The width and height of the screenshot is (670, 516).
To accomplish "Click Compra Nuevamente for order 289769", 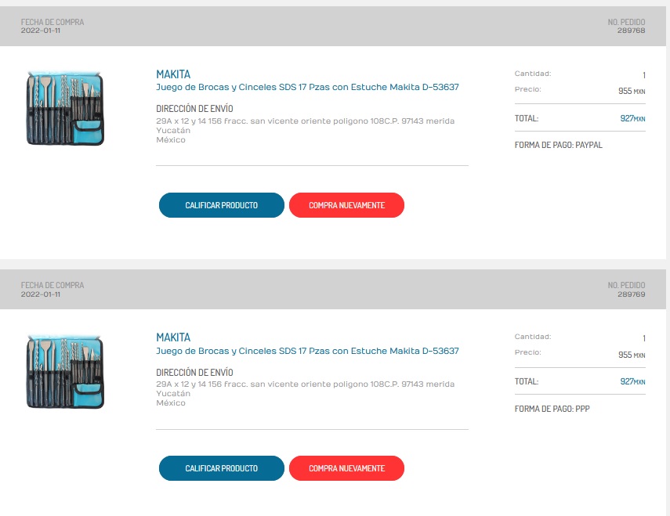I will pyautogui.click(x=346, y=468).
